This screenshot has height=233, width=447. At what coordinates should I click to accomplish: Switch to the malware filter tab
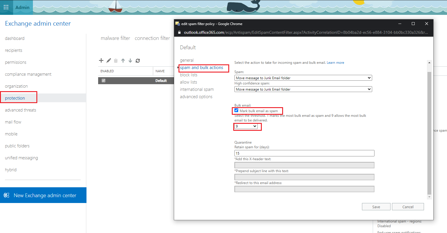coord(115,38)
